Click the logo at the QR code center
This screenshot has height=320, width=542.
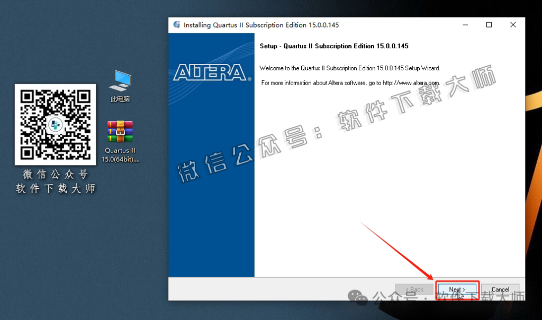pyautogui.click(x=55, y=125)
